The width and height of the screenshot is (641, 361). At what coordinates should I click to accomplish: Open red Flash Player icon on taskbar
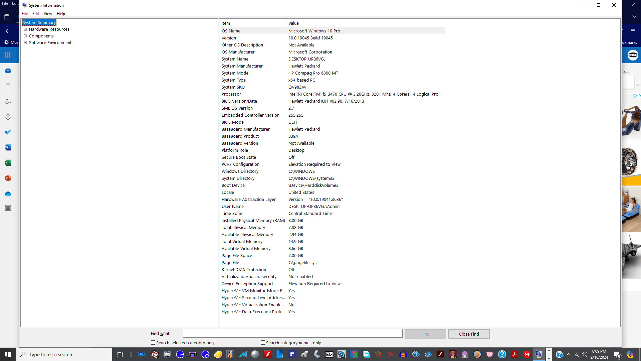267,354
